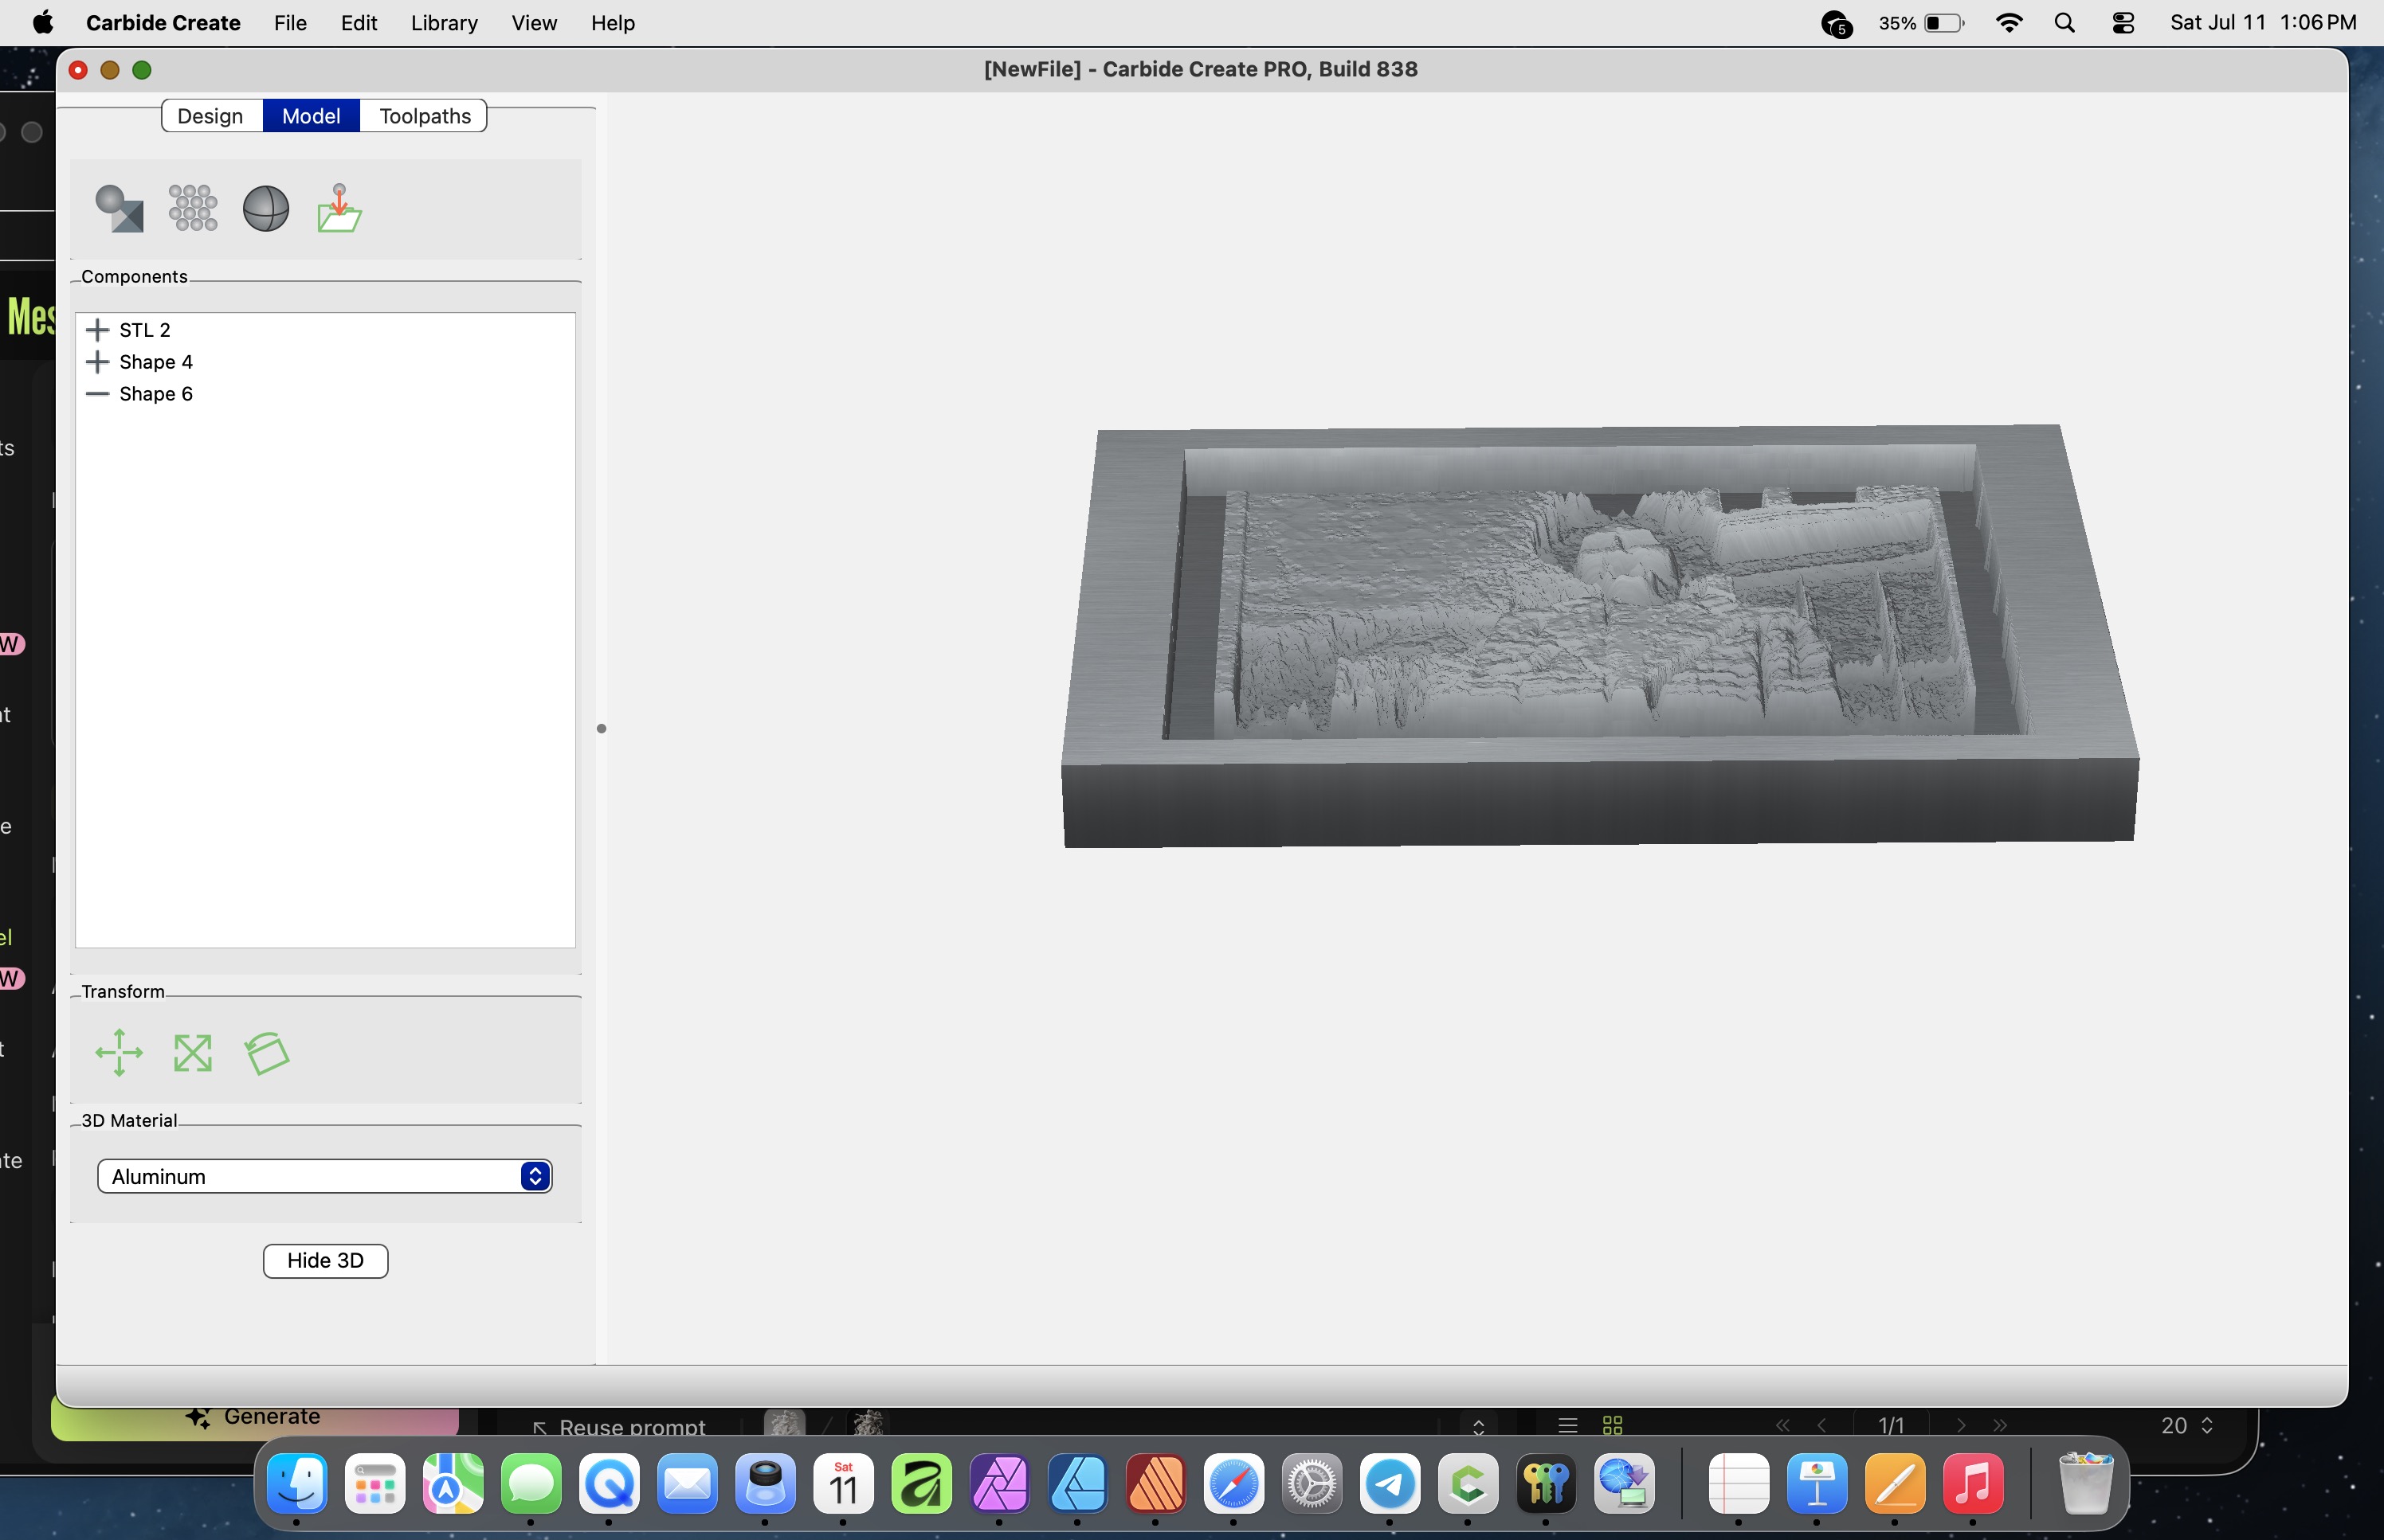Screen dimensions: 2384x1540
Task: Click the sphere primitive icon
Action: 266,208
